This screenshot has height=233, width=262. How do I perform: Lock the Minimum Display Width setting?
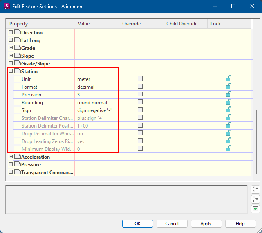point(228,148)
